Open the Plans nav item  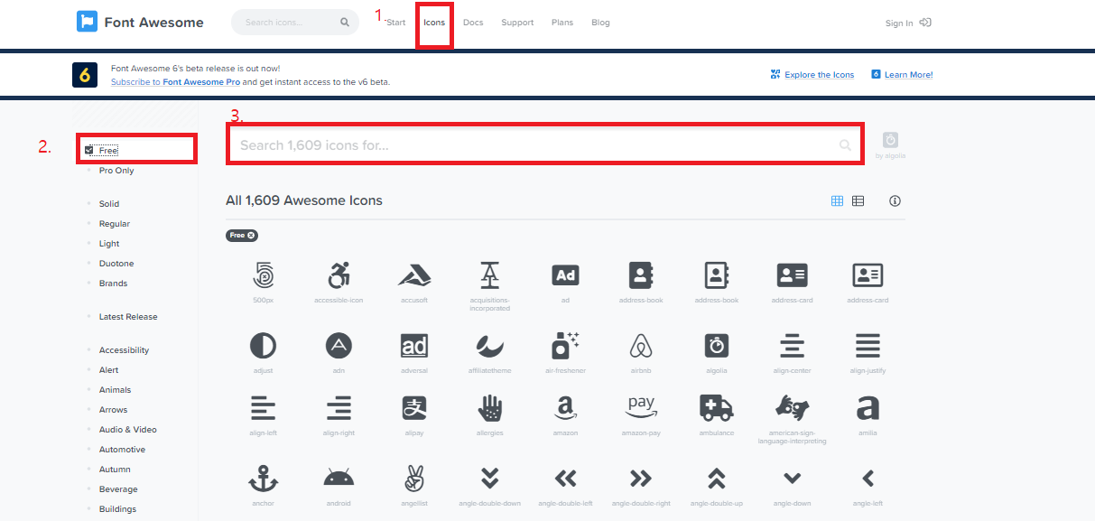(x=562, y=23)
